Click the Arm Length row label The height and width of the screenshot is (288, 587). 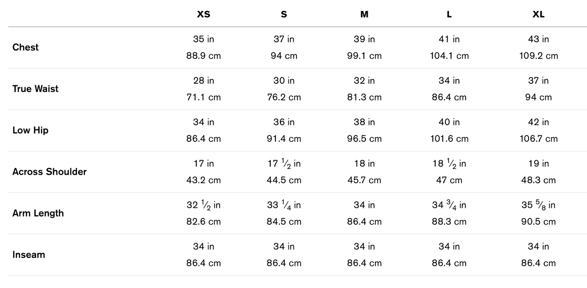tap(38, 213)
